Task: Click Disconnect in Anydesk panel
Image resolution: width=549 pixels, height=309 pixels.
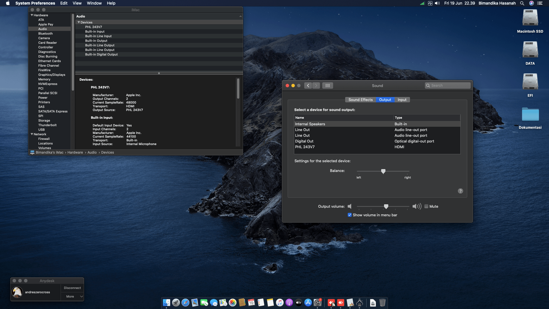Action: pyautogui.click(x=72, y=288)
